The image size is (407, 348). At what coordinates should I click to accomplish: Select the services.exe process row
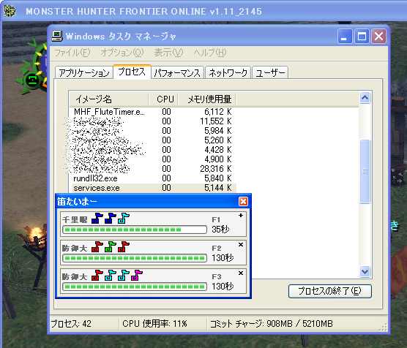point(154,188)
